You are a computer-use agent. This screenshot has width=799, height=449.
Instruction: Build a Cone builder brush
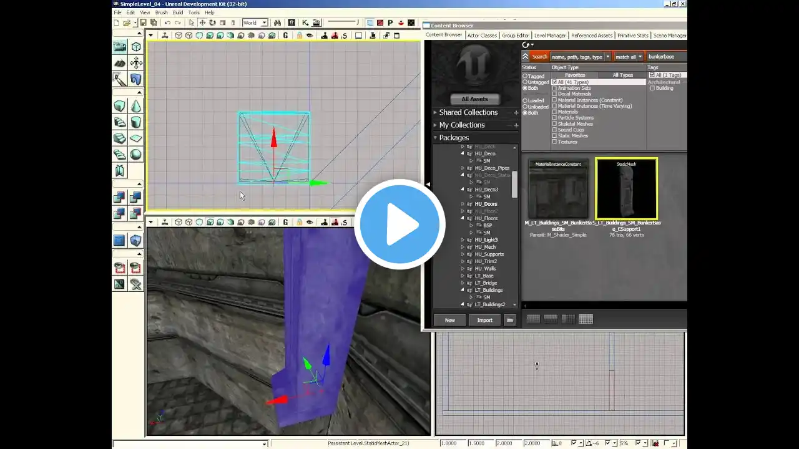point(136,107)
